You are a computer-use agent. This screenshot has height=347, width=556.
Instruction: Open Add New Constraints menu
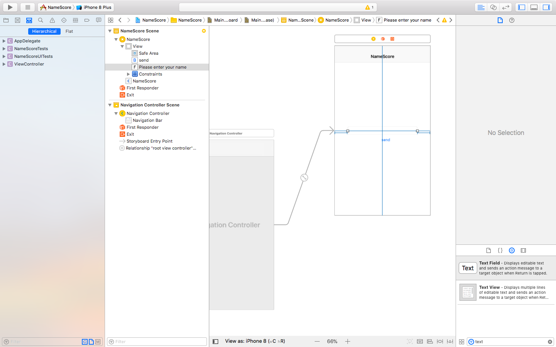point(440,341)
